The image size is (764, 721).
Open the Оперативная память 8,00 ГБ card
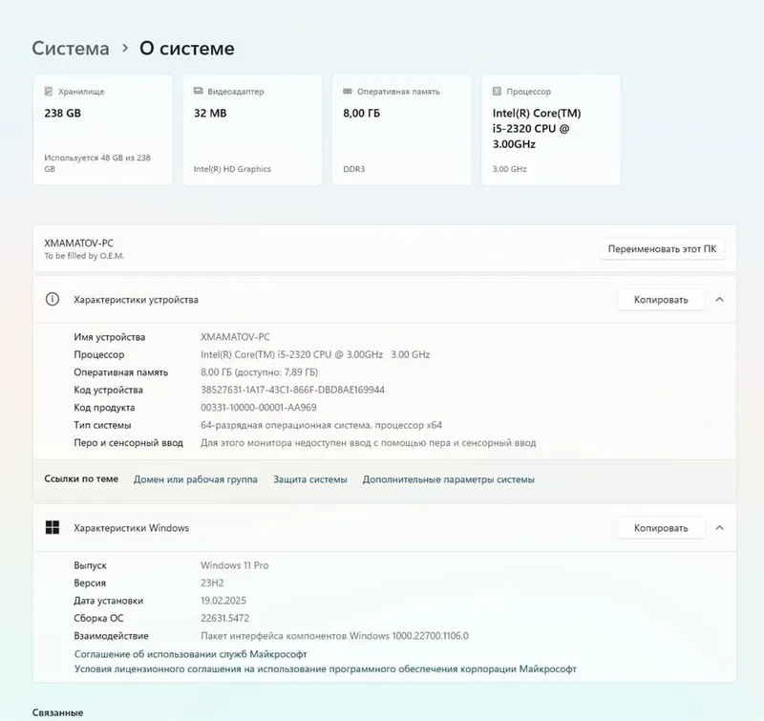[401, 130]
